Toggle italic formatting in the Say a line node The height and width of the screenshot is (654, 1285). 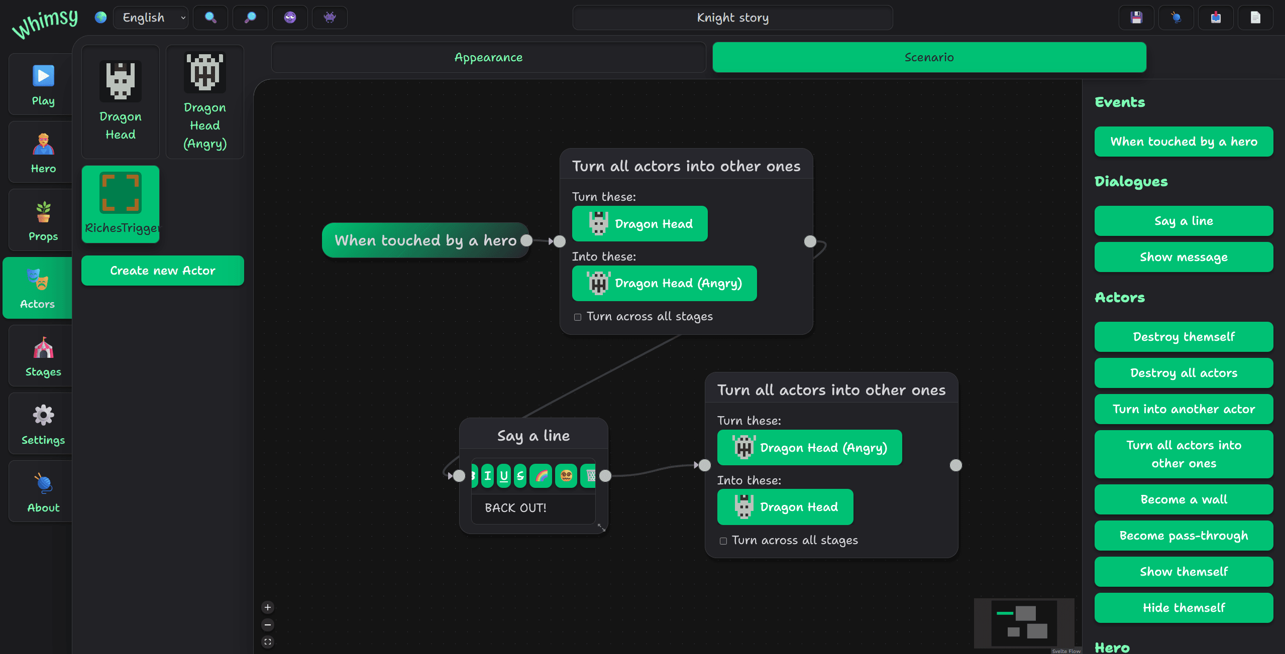(487, 475)
